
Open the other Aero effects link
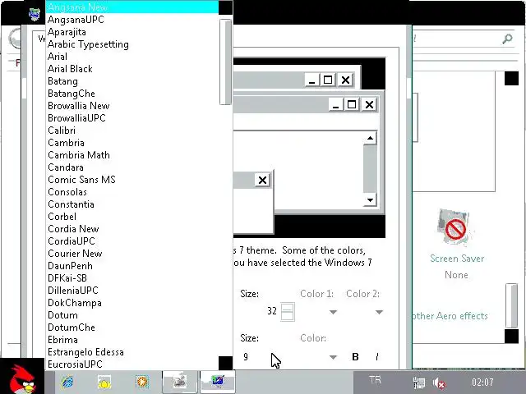pyautogui.click(x=450, y=316)
